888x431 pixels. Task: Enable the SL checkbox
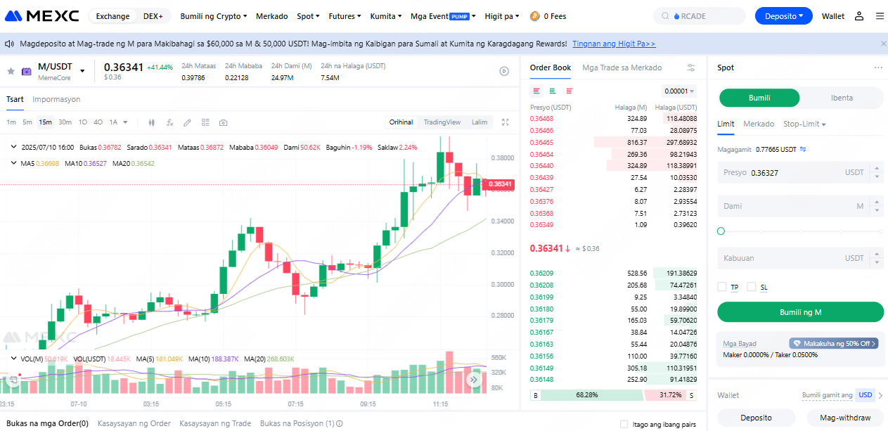pyautogui.click(x=752, y=287)
